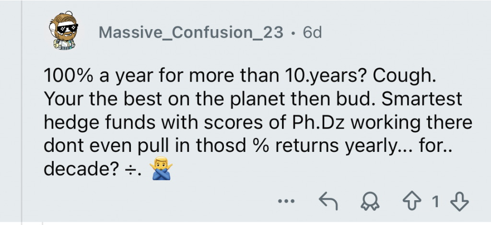
Task: Click the vote count number 1
Action: click(435, 203)
